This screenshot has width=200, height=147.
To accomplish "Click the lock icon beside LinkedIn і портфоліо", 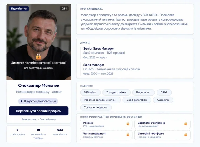I will tap(186, 135).
